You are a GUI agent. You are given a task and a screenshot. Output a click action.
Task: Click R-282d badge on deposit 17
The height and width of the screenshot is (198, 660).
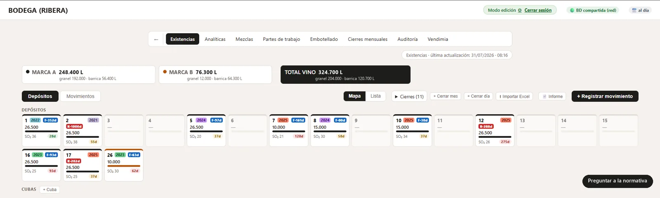(73, 161)
